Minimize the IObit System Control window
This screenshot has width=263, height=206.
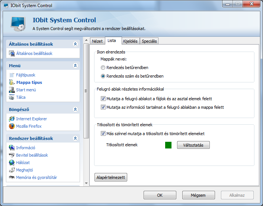[228, 4]
